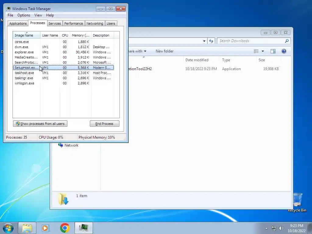Select Task Manager taskbar button
The width and height of the screenshot is (312, 234).
[84, 228]
